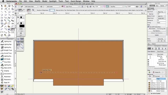The height and width of the screenshot is (95, 168).
Task: Open the Apple menu
Action: coord(3,1)
